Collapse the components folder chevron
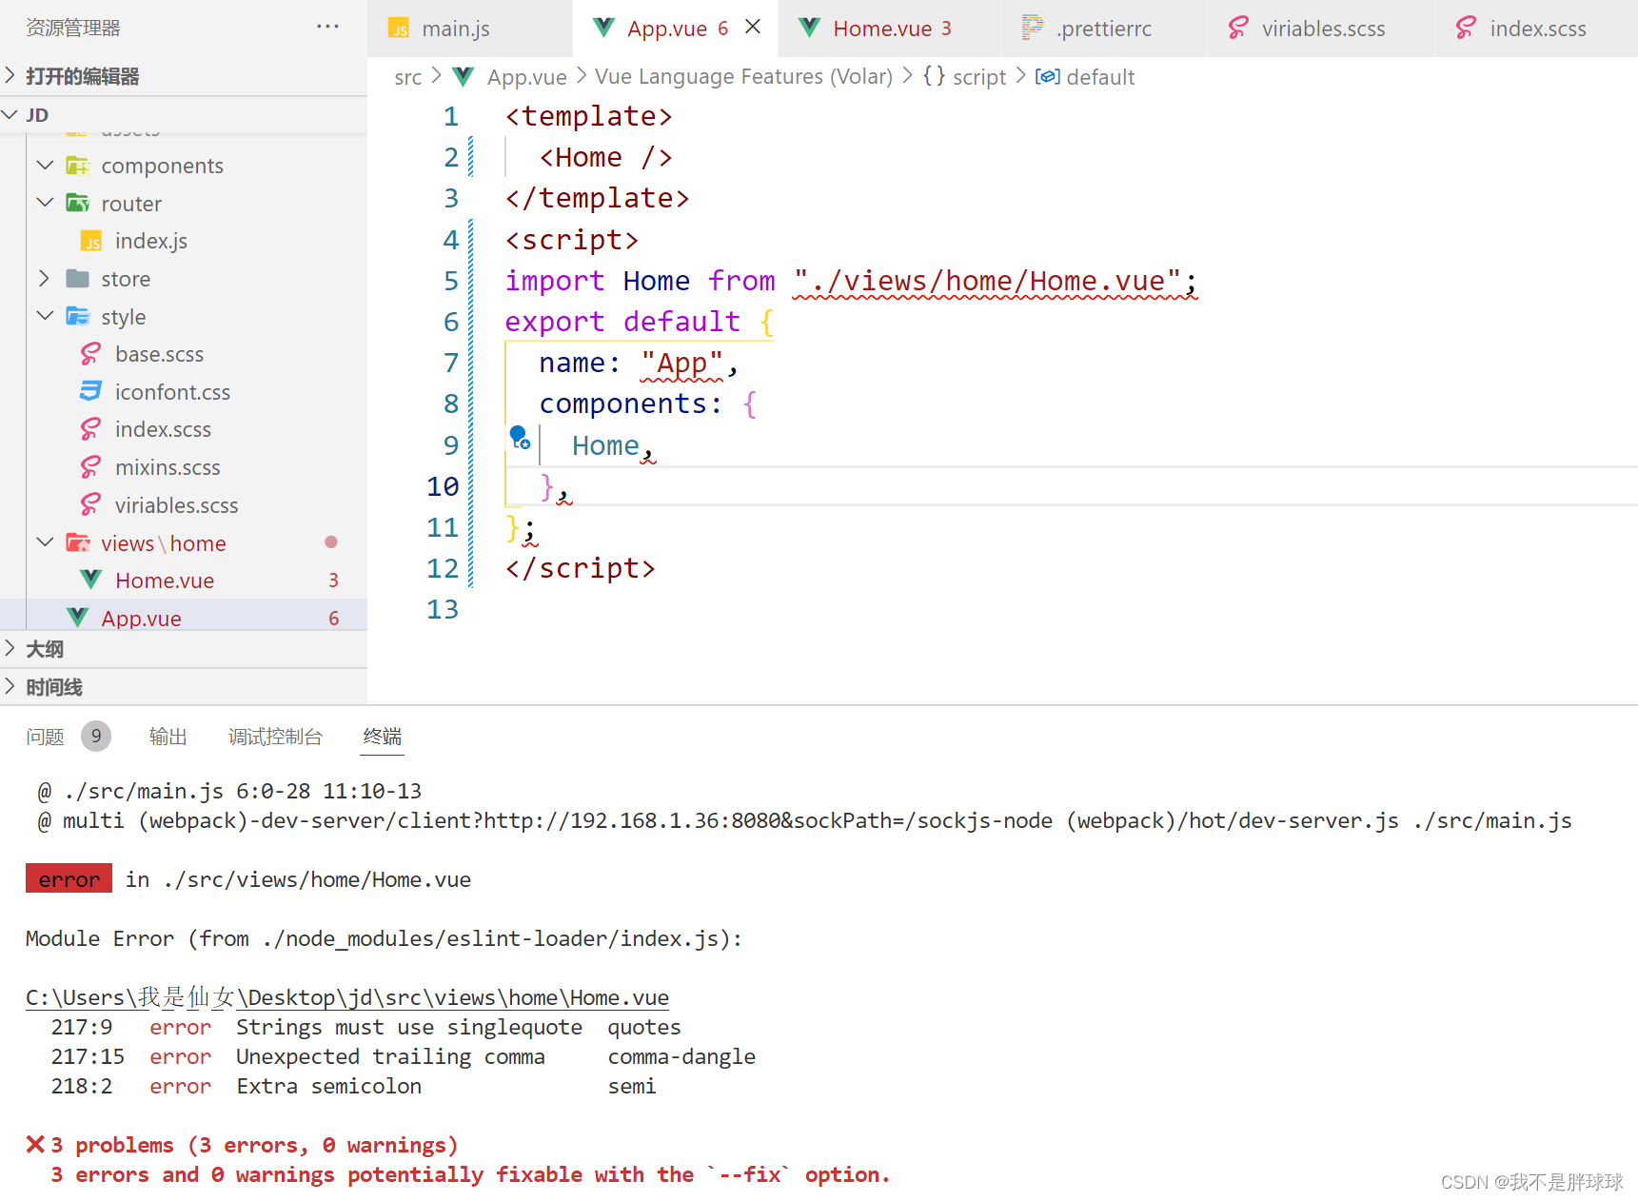 (x=45, y=166)
